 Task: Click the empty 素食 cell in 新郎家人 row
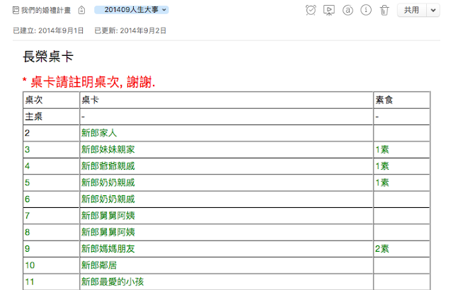pos(401,133)
